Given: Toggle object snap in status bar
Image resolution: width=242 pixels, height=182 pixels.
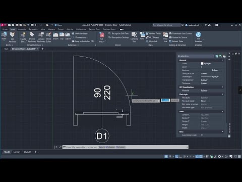Looking at the screenshot, I should [x=201, y=157].
